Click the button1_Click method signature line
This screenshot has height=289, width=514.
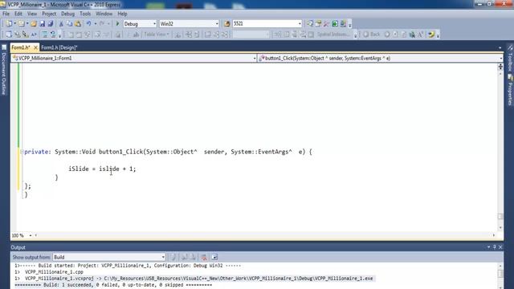click(x=168, y=152)
